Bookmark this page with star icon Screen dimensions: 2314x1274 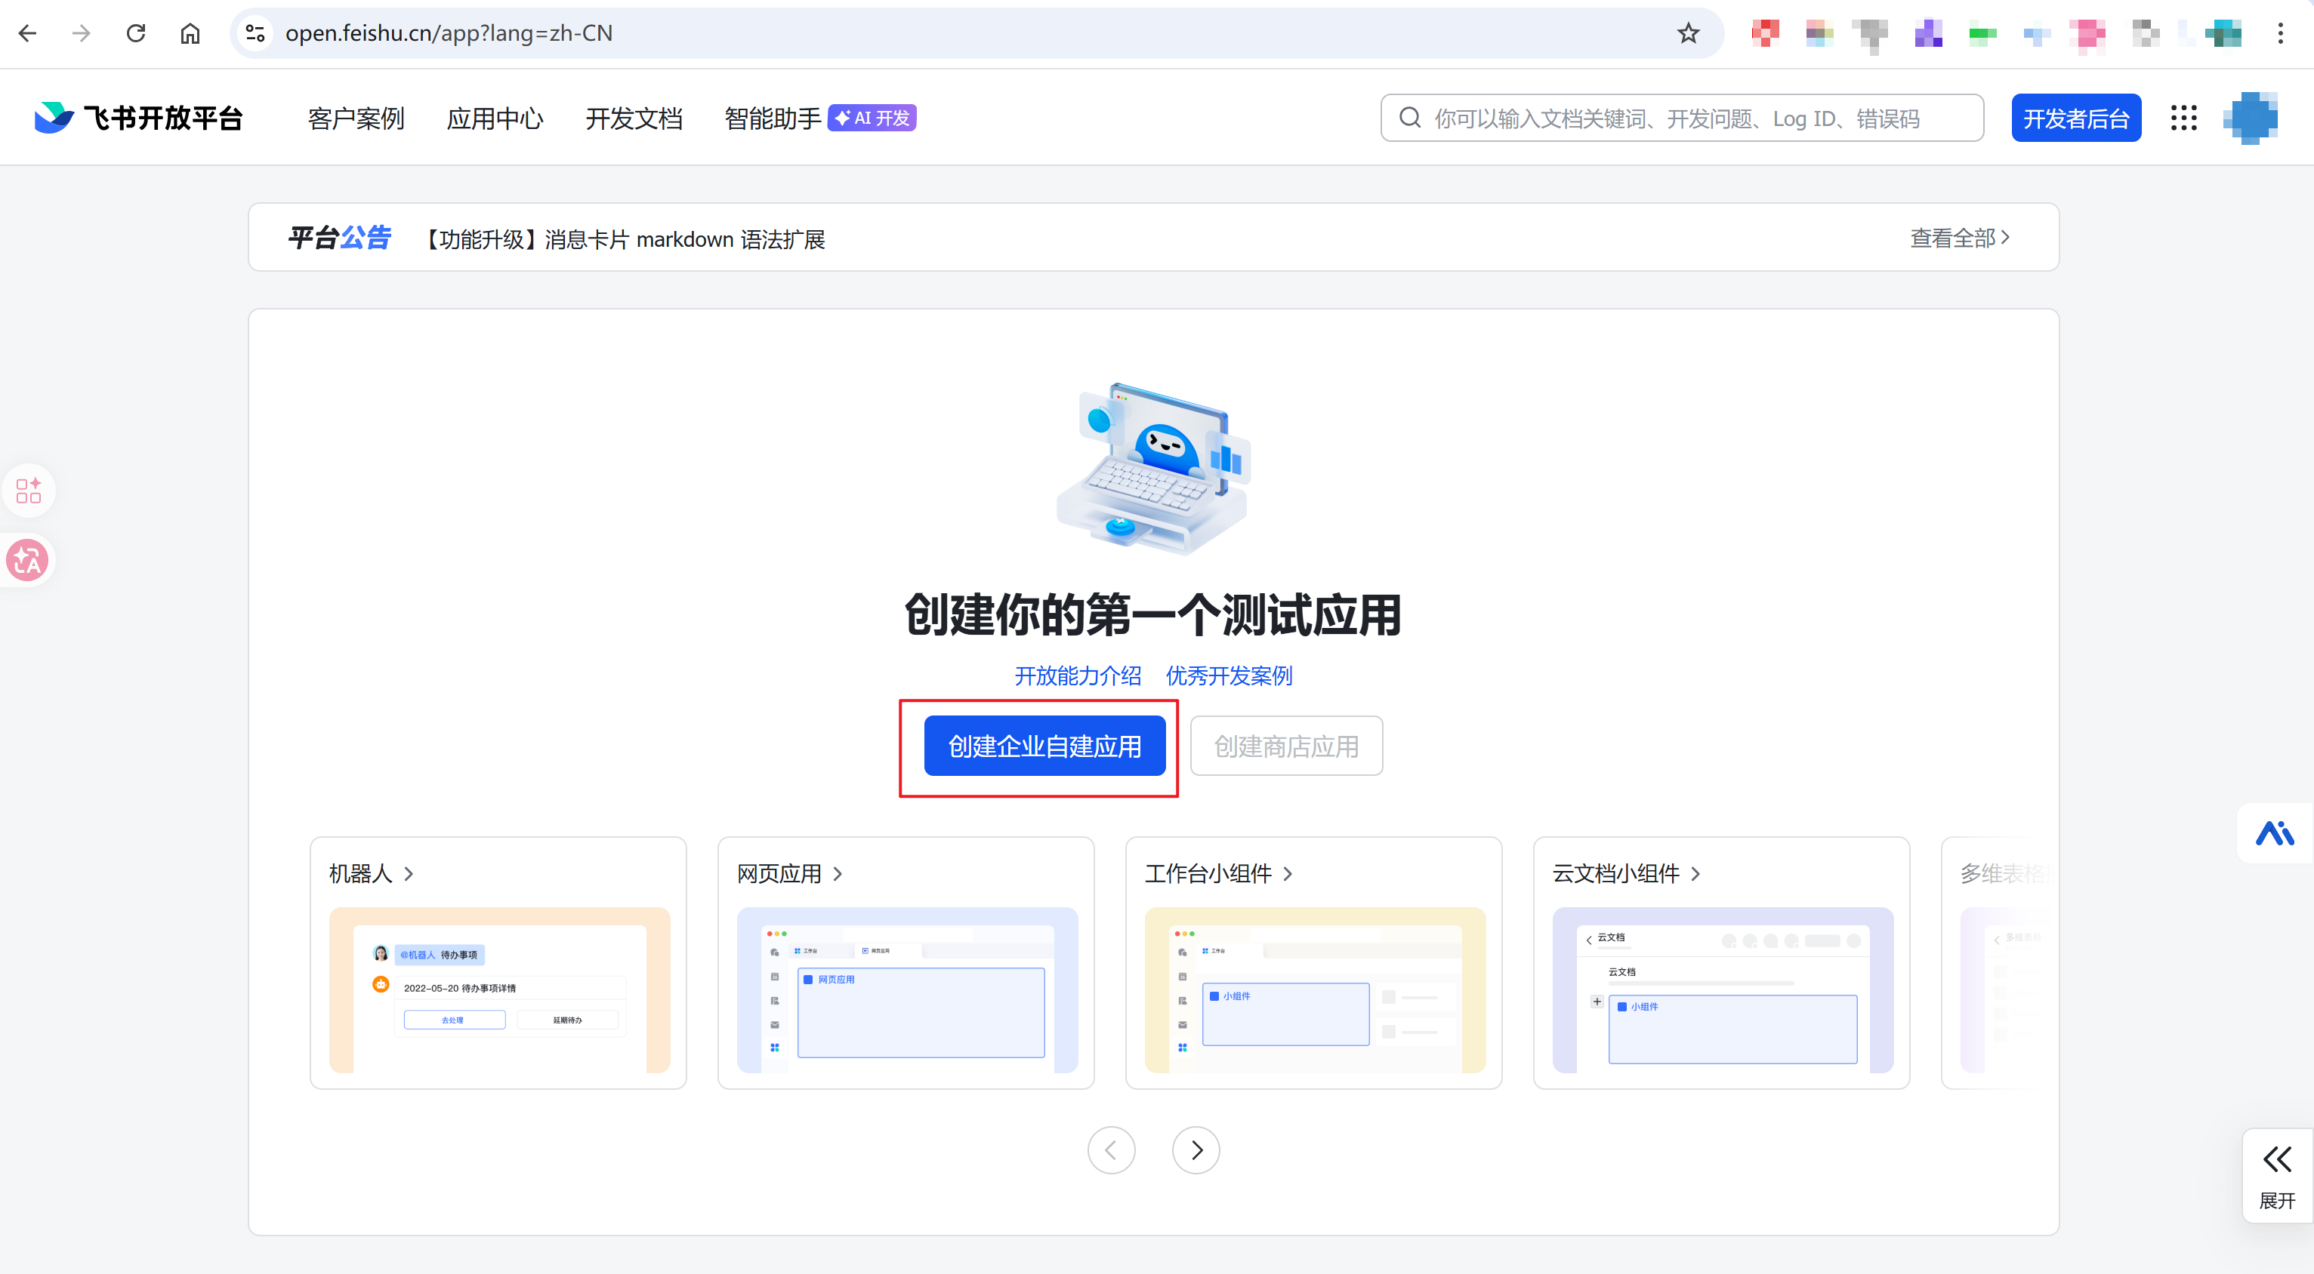pos(1688,33)
